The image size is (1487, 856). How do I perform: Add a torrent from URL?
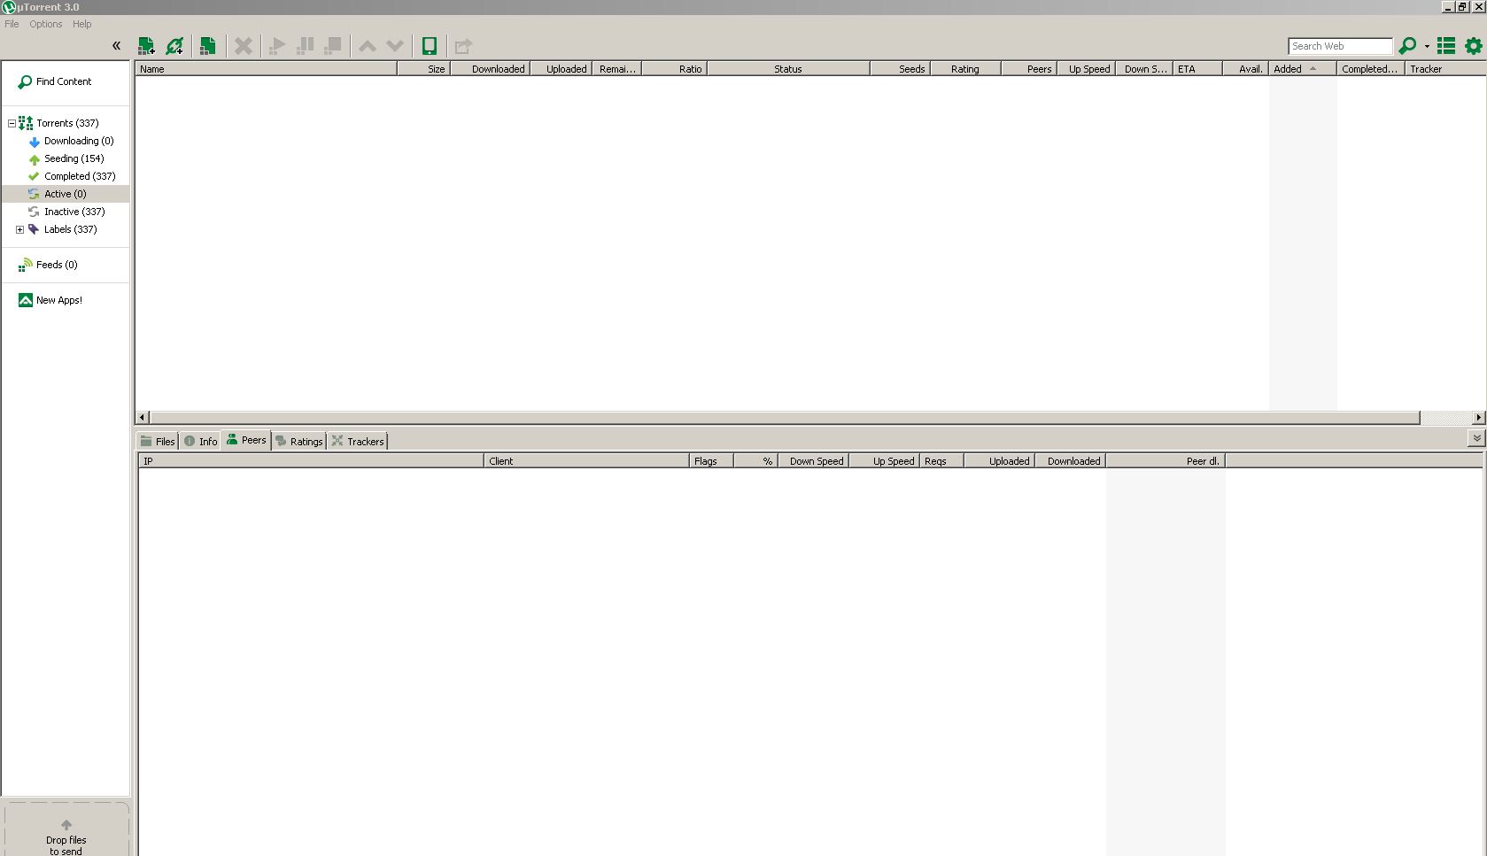tap(176, 45)
